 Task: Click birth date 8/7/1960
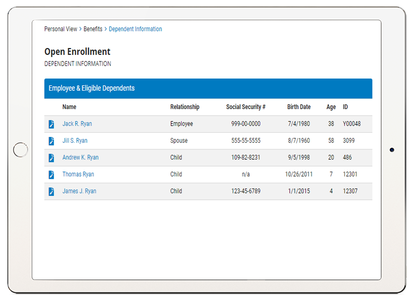[299, 141]
